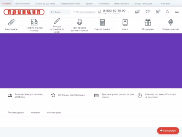Switch to the Рекомендуємо tab
Image resolution: width=182 pixels, height=137 pixels.
16,113
